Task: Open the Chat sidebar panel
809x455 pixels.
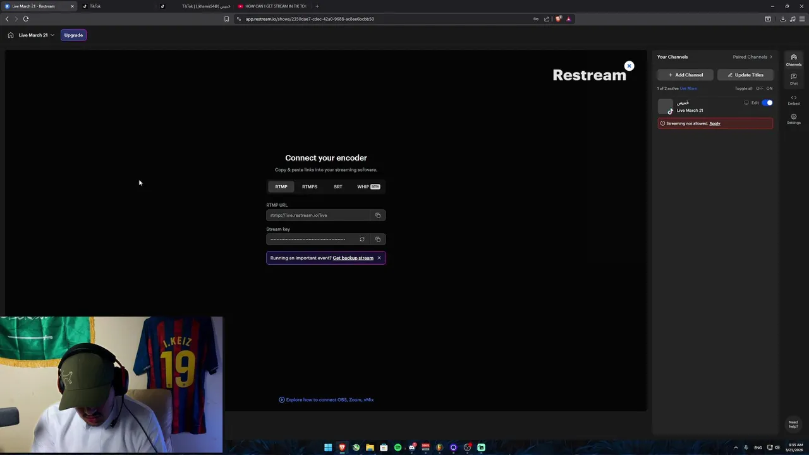Action: pos(794,79)
